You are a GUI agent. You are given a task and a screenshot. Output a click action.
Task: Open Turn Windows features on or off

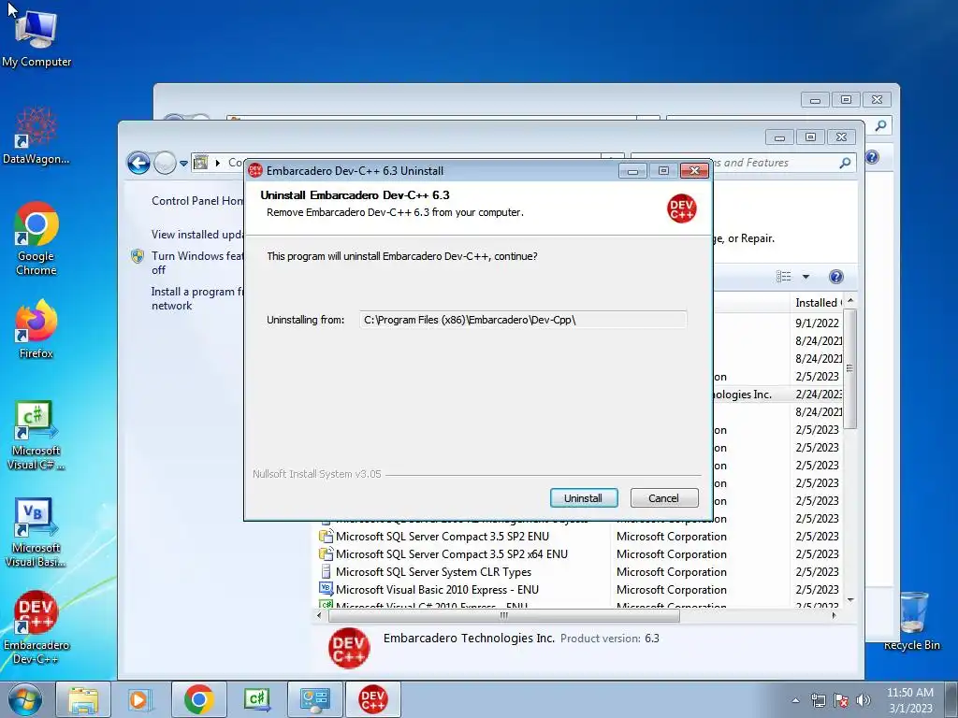point(197,263)
